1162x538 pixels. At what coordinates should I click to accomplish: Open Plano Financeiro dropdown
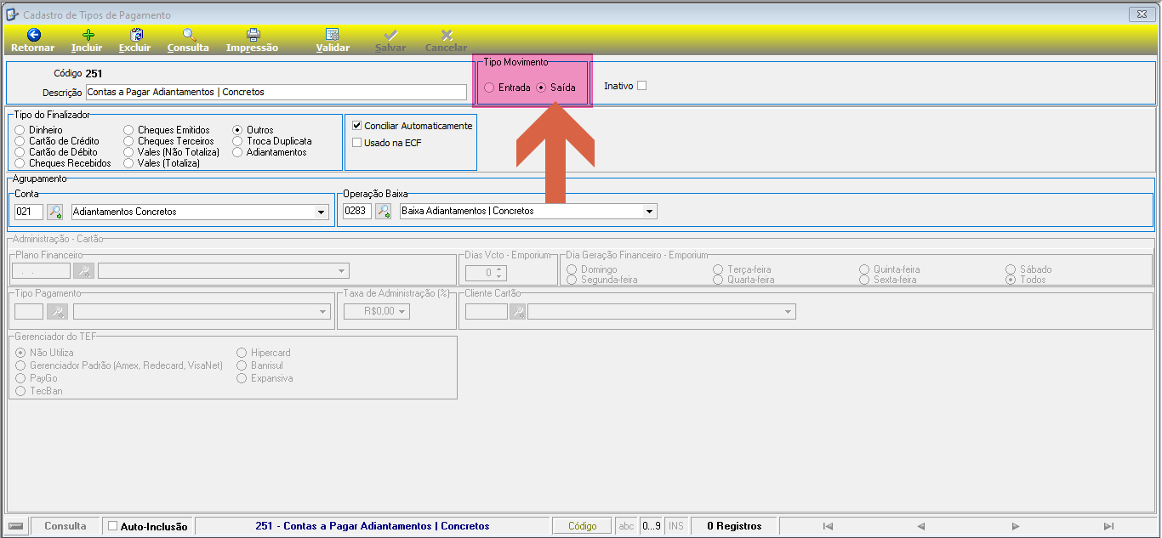[342, 271]
